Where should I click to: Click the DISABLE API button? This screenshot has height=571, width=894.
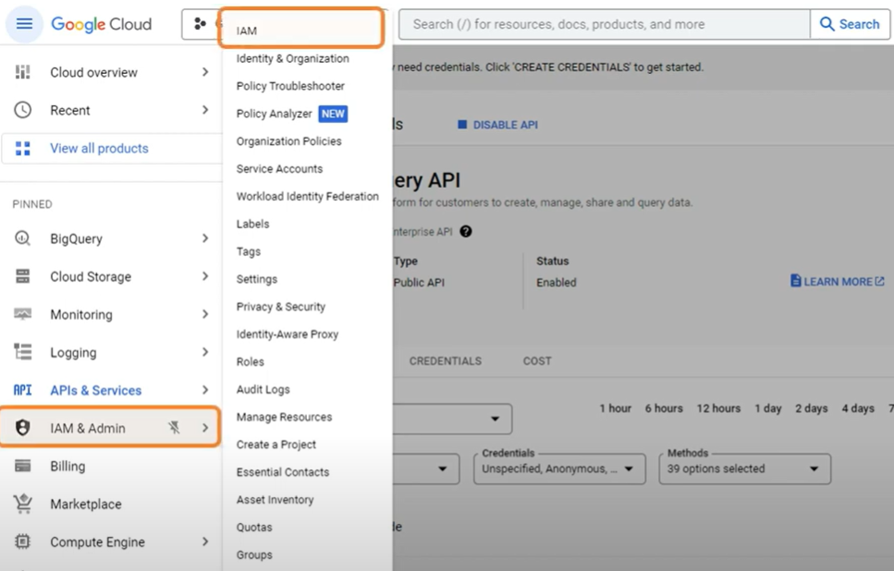coord(497,125)
